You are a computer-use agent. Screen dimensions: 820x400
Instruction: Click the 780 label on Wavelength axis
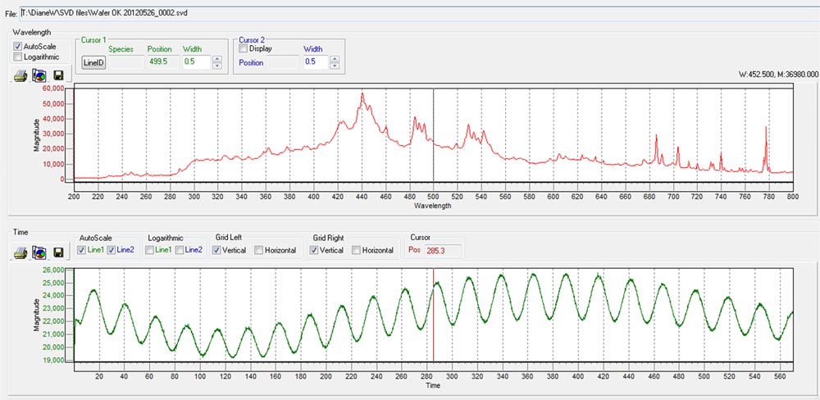769,196
